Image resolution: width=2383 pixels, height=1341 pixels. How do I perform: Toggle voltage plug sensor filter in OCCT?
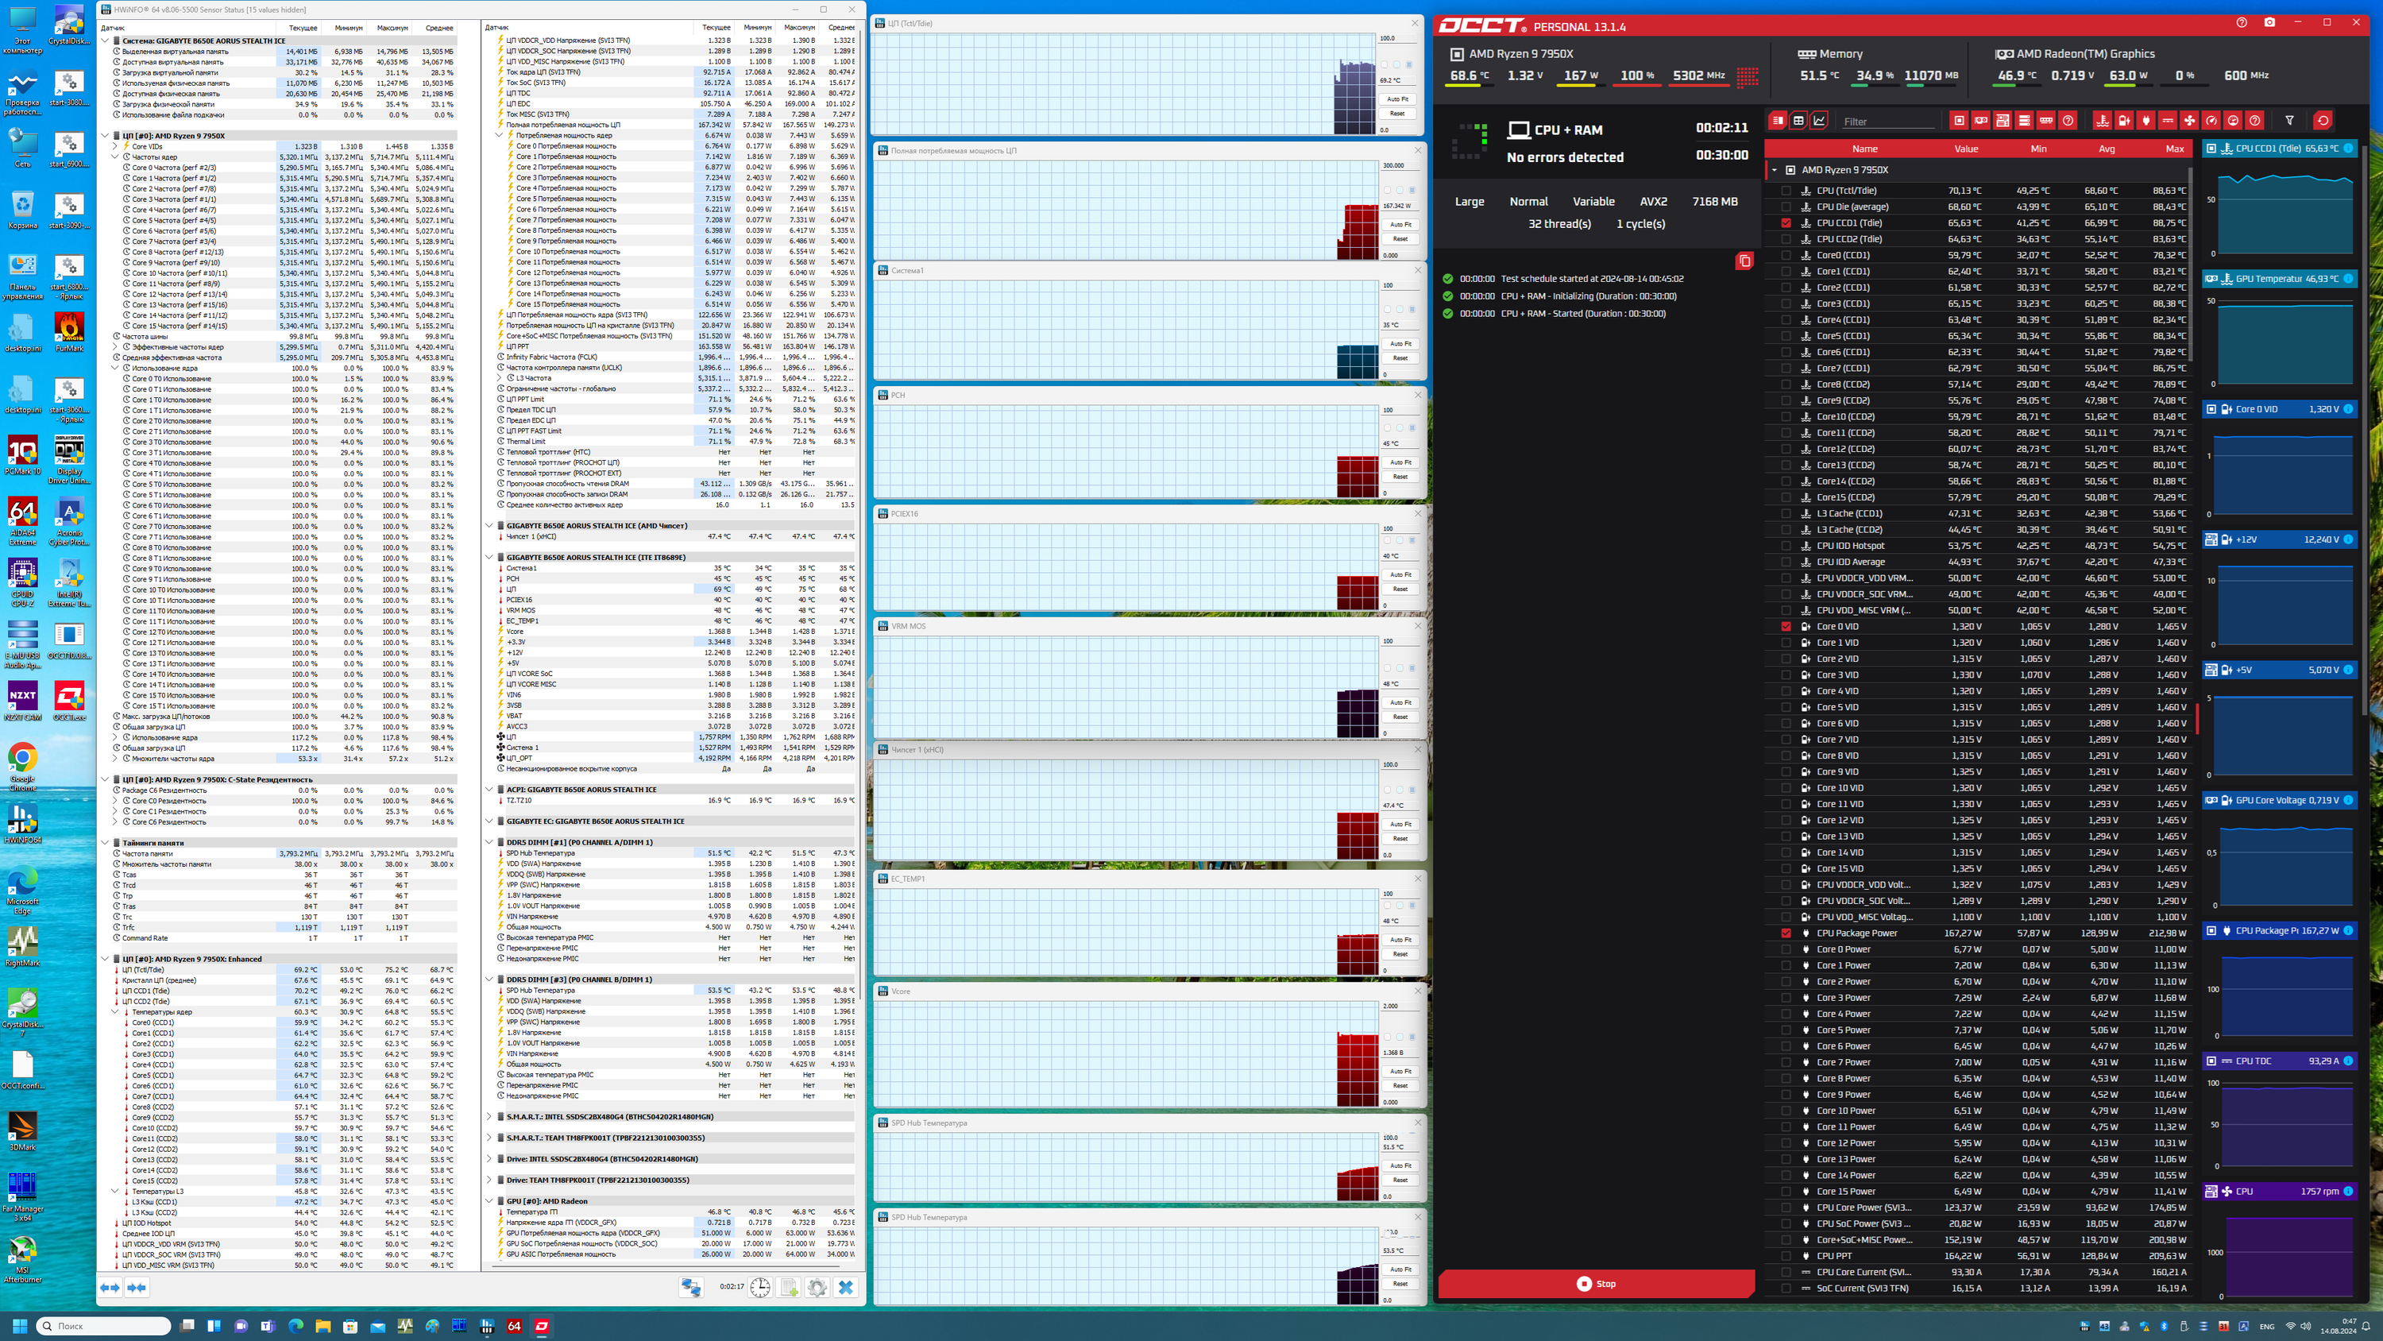(x=2146, y=120)
